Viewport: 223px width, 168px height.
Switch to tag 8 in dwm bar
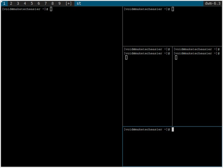[53, 4]
